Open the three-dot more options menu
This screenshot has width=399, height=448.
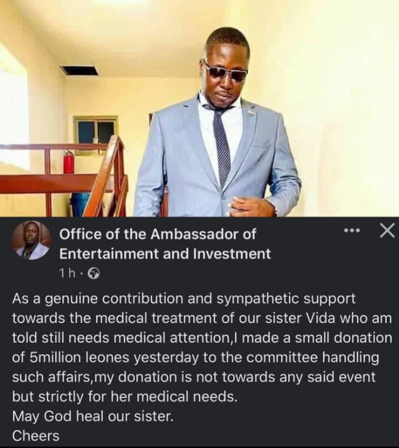coord(353,230)
